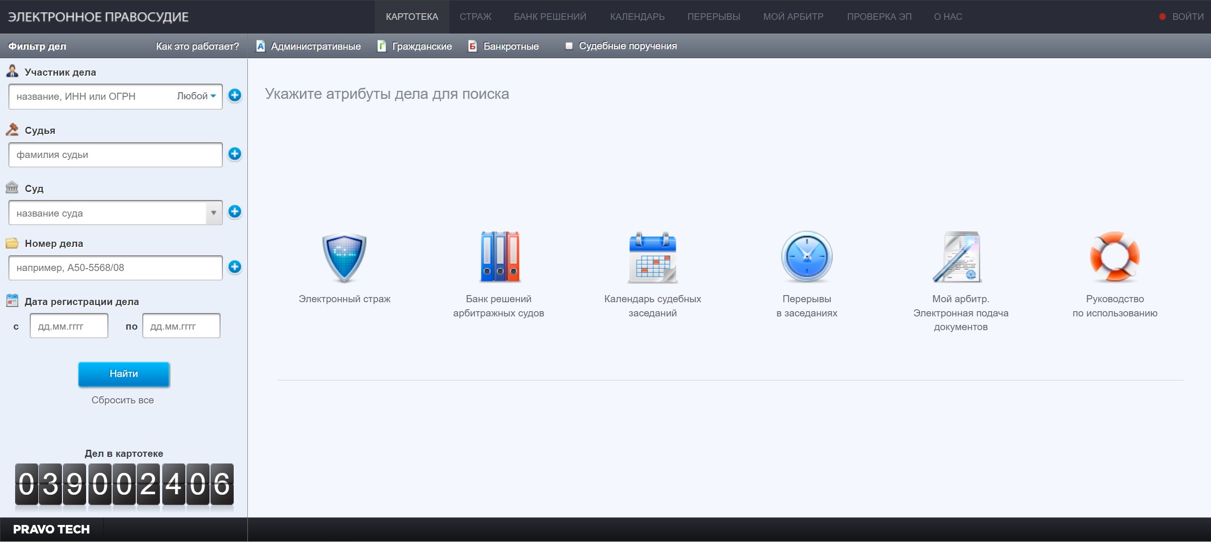Add another case participant with plus icon
This screenshot has height=542, width=1211.
click(x=235, y=96)
